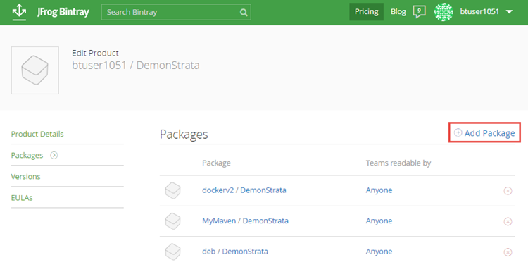Image resolution: width=528 pixels, height=267 pixels.
Task: Click Anyone in the MyMaven row
Action: pos(379,221)
